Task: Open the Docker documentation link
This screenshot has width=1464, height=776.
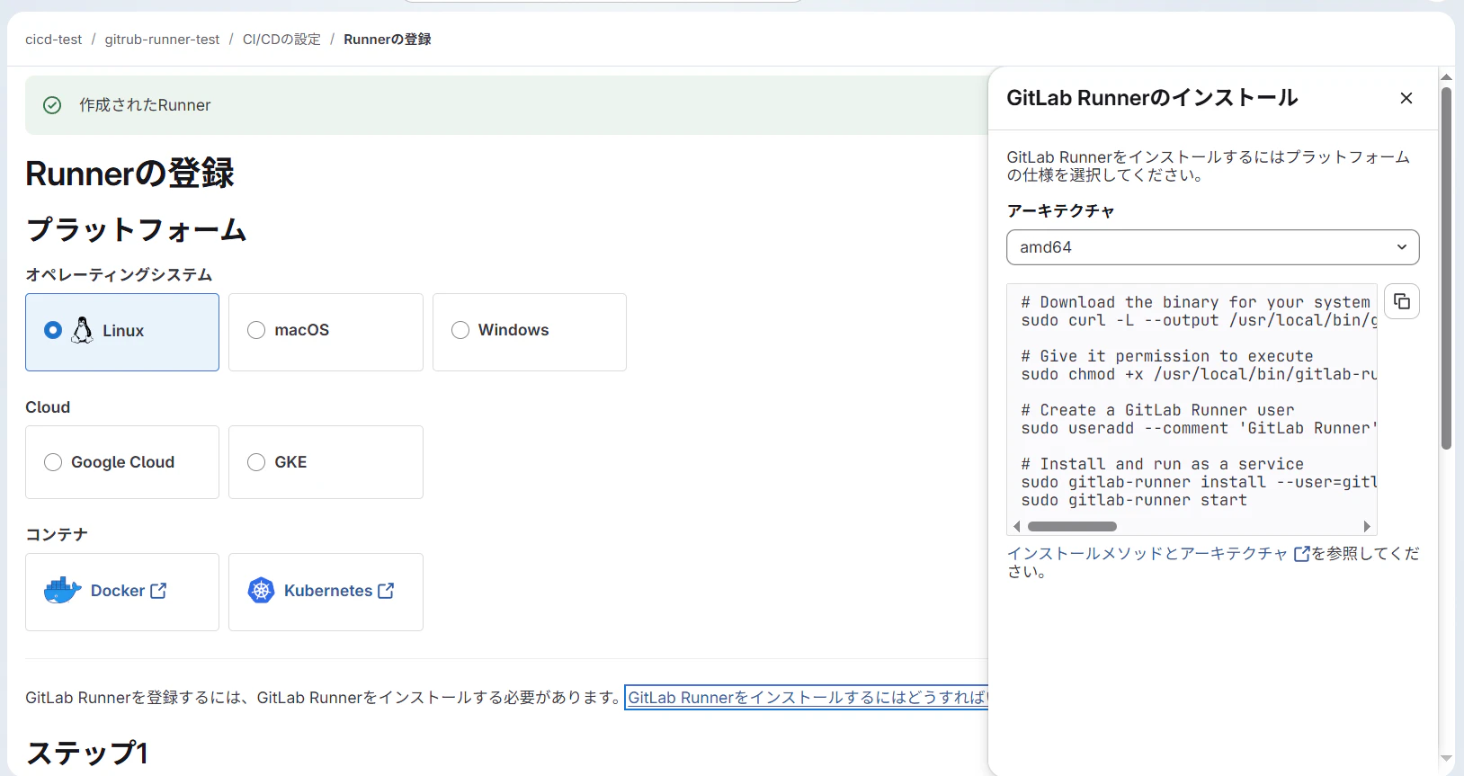Action: (129, 591)
